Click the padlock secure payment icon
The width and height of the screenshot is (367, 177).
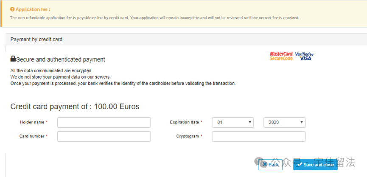pos(13,59)
